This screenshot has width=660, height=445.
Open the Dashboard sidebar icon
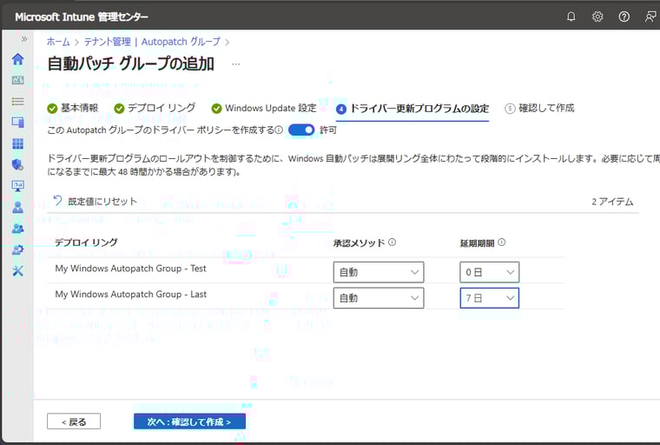[17, 80]
